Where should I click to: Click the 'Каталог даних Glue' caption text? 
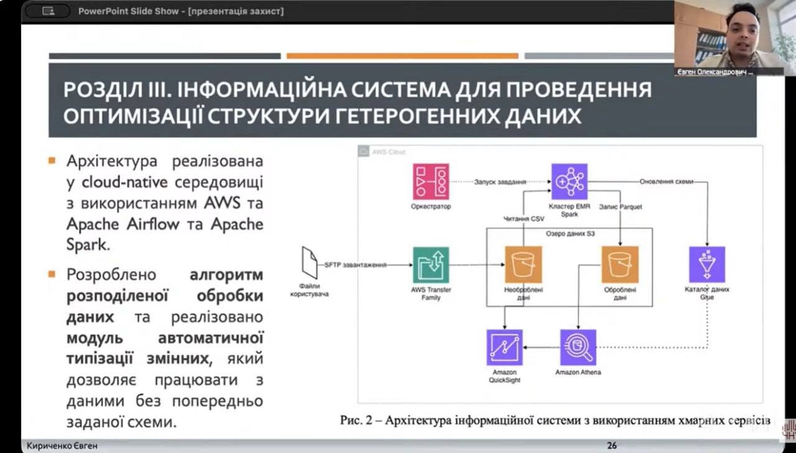[707, 293]
